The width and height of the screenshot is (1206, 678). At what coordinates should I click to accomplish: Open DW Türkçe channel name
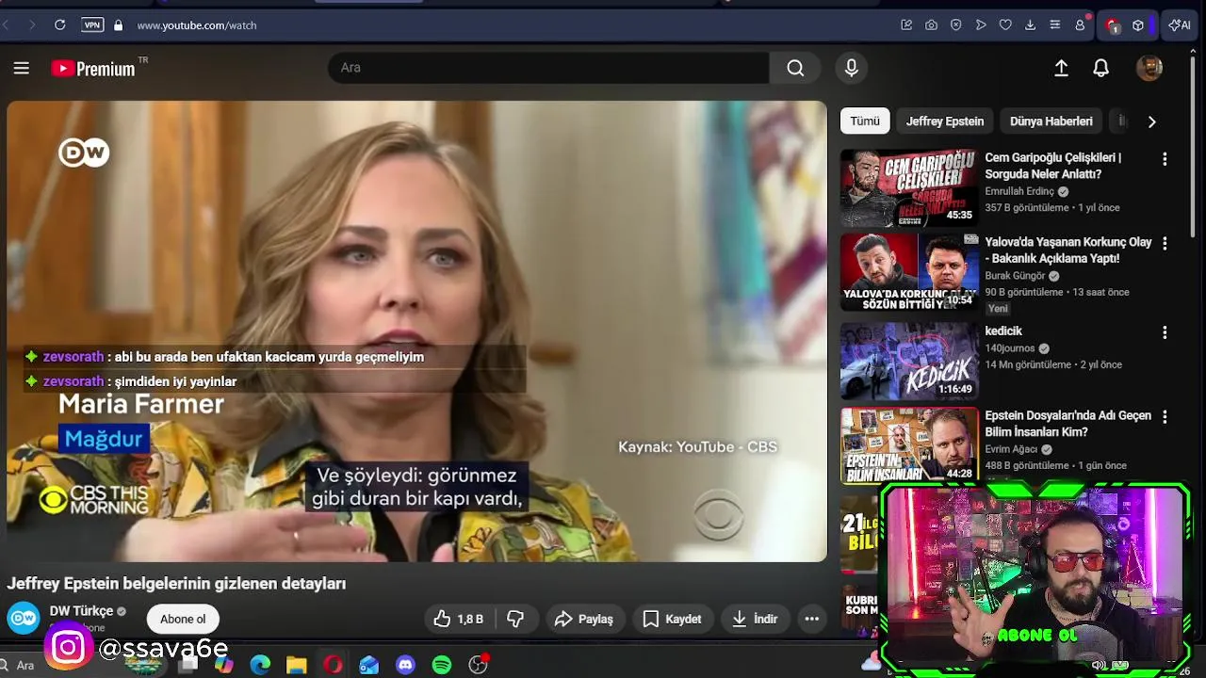pos(81,611)
